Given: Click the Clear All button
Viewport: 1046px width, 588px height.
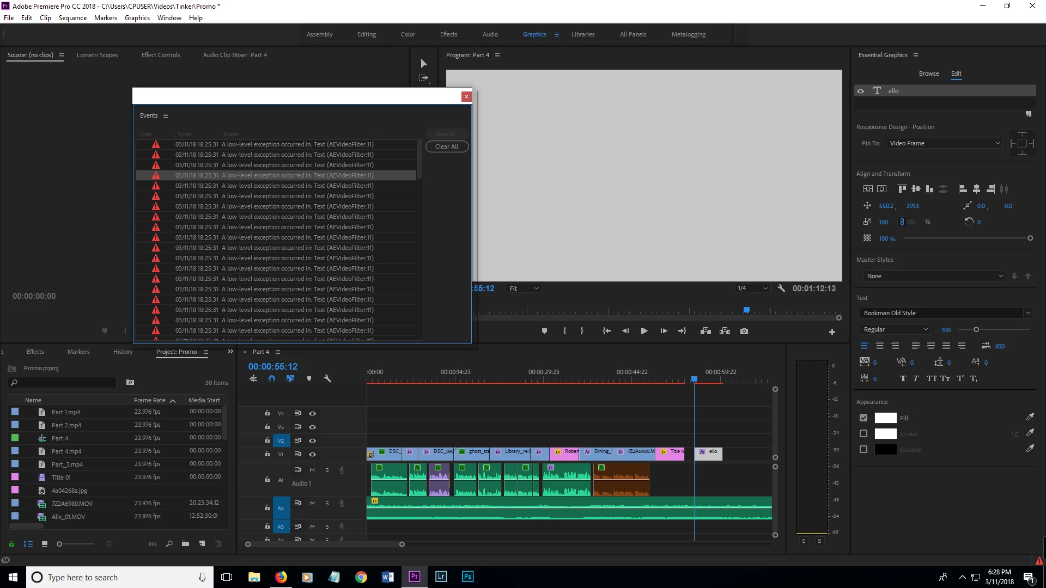Looking at the screenshot, I should [x=447, y=146].
